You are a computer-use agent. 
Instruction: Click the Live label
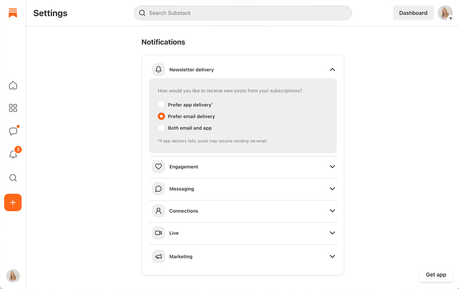(x=174, y=233)
